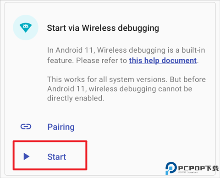Click the blue play triangle icon
The image size is (220, 178).
(27, 156)
